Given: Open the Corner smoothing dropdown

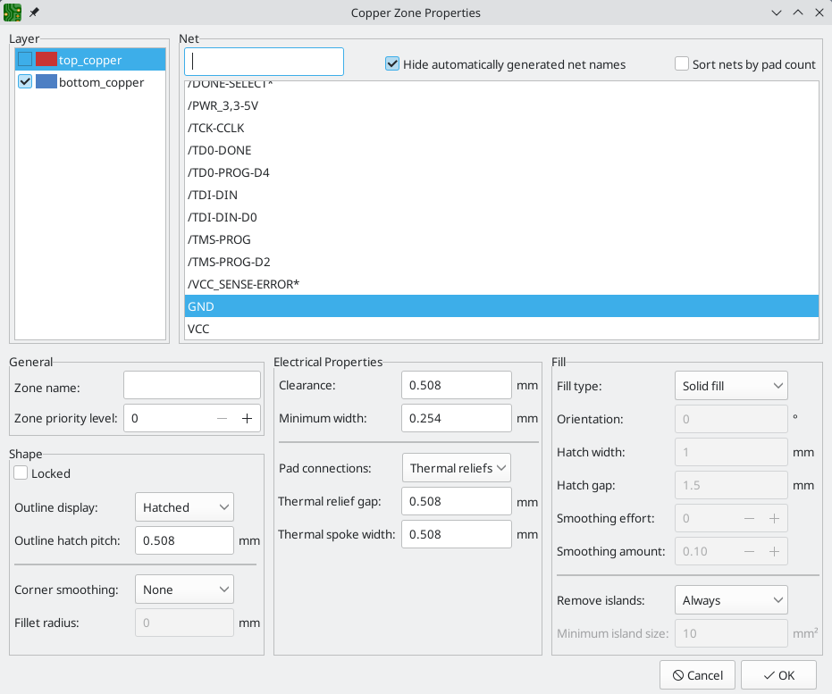Looking at the screenshot, I should [x=183, y=589].
